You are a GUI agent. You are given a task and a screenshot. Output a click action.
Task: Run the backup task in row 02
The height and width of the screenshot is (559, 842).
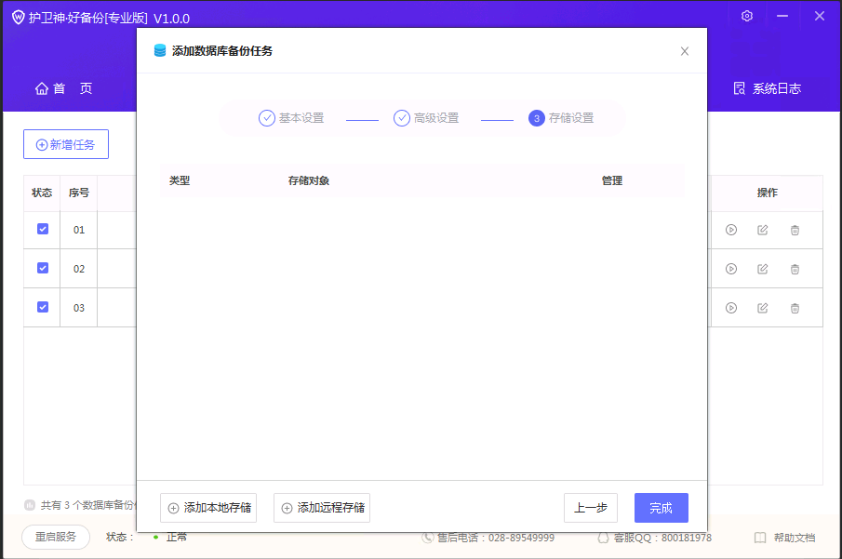pos(731,269)
